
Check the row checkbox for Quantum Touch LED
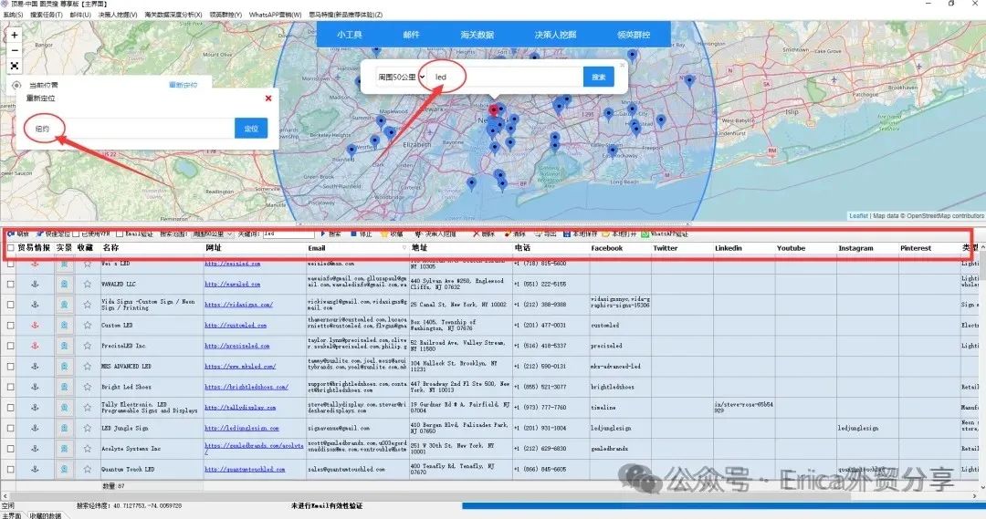[x=10, y=470]
